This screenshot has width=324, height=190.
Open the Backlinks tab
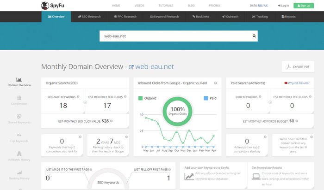[200, 17]
